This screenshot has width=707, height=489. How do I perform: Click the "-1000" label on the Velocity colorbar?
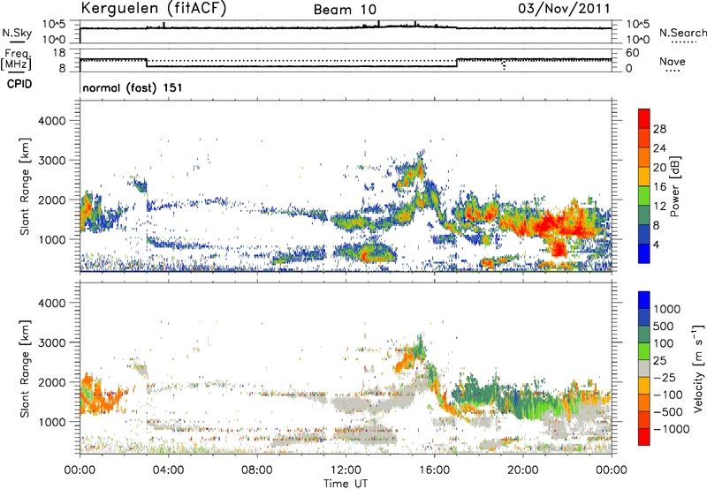pyautogui.click(x=671, y=429)
